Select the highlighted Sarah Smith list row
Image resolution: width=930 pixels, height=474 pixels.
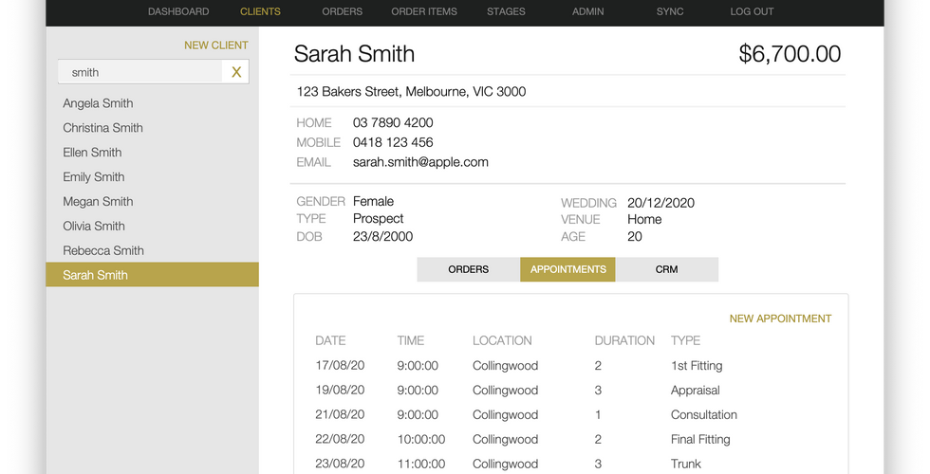tap(152, 274)
